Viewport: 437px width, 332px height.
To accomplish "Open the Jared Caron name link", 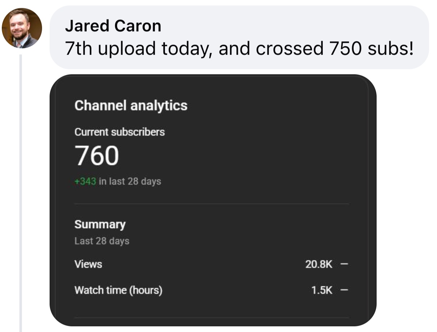I will [x=113, y=26].
